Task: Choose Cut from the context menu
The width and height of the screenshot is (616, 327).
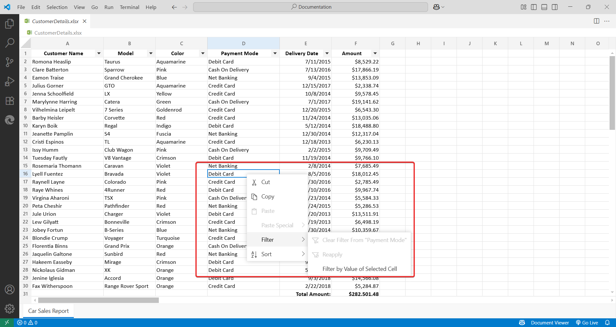Action: pyautogui.click(x=277, y=182)
